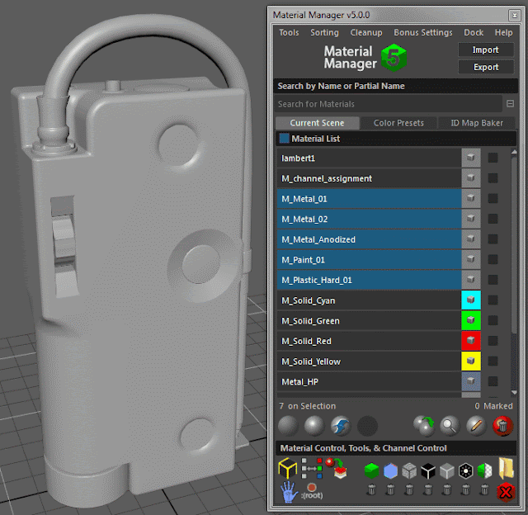528x515 pixels.
Task: Open the Sorting menu
Action: pos(324,33)
